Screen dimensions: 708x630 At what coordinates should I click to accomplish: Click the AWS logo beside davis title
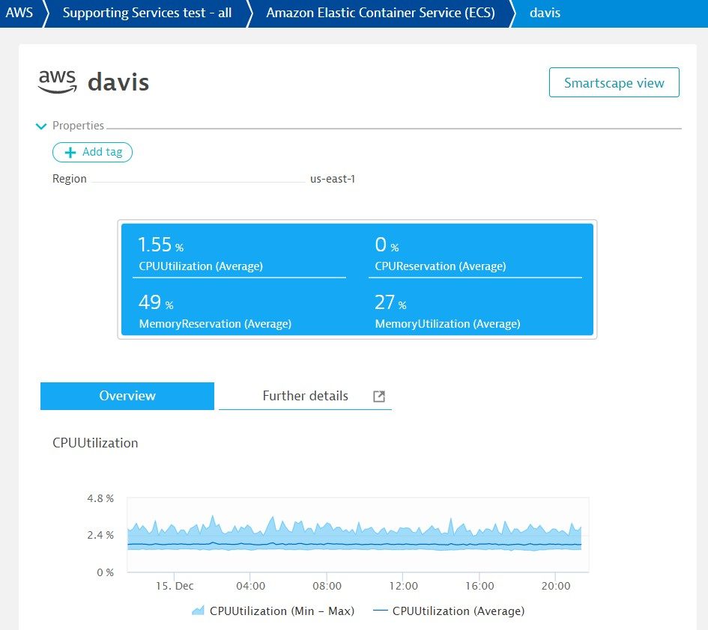(x=58, y=82)
